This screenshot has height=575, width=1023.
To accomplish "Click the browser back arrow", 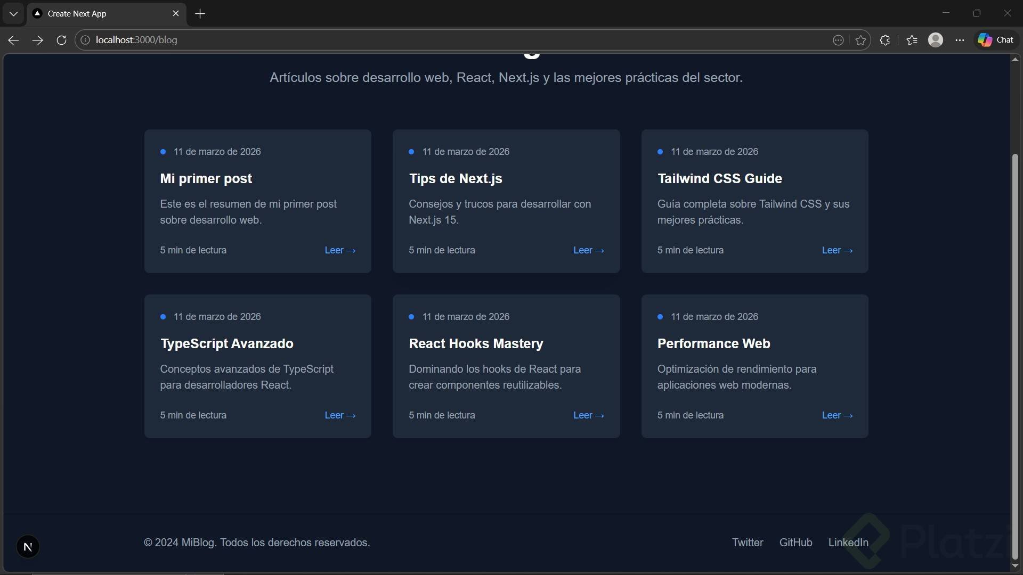I will coord(14,40).
